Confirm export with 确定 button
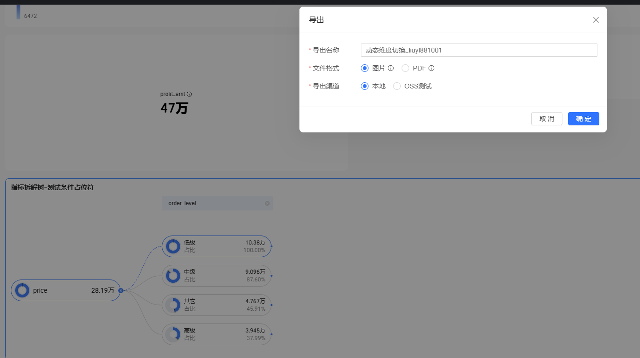Screen dimensions: 640x358 tap(583, 119)
